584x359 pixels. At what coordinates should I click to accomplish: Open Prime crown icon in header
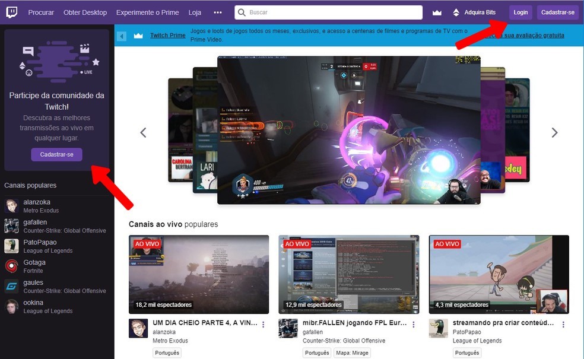[x=437, y=12]
